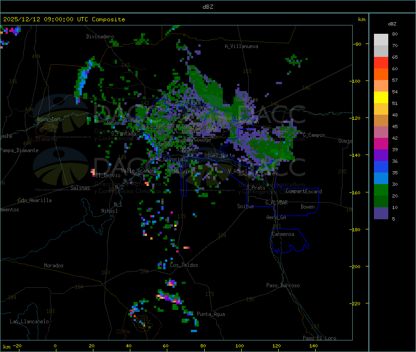Click the Nihuil map label
Screen dimensions: 416x352
(109, 211)
